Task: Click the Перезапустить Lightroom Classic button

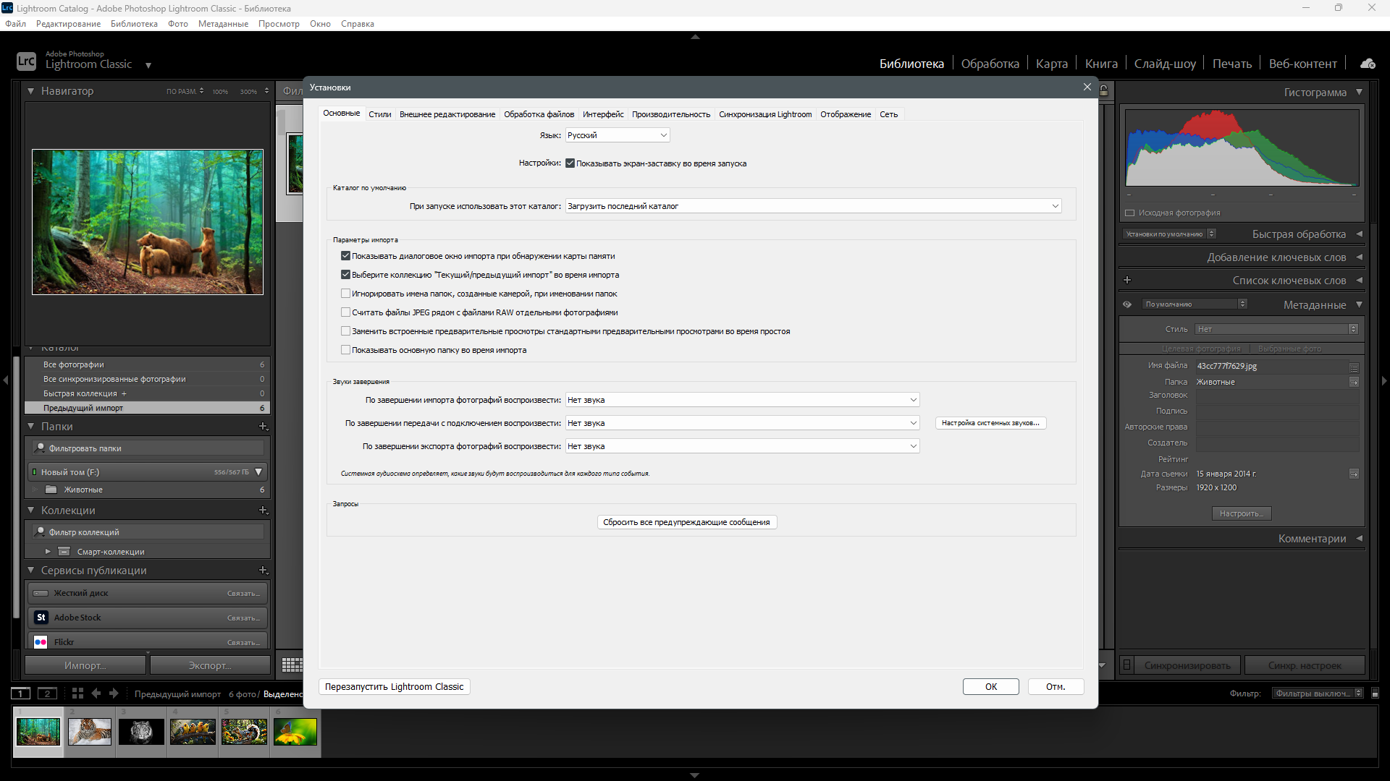Action: (x=394, y=687)
